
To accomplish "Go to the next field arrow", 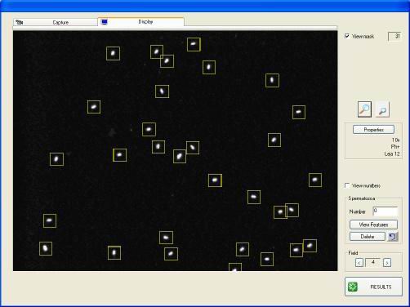I will point(387,263).
